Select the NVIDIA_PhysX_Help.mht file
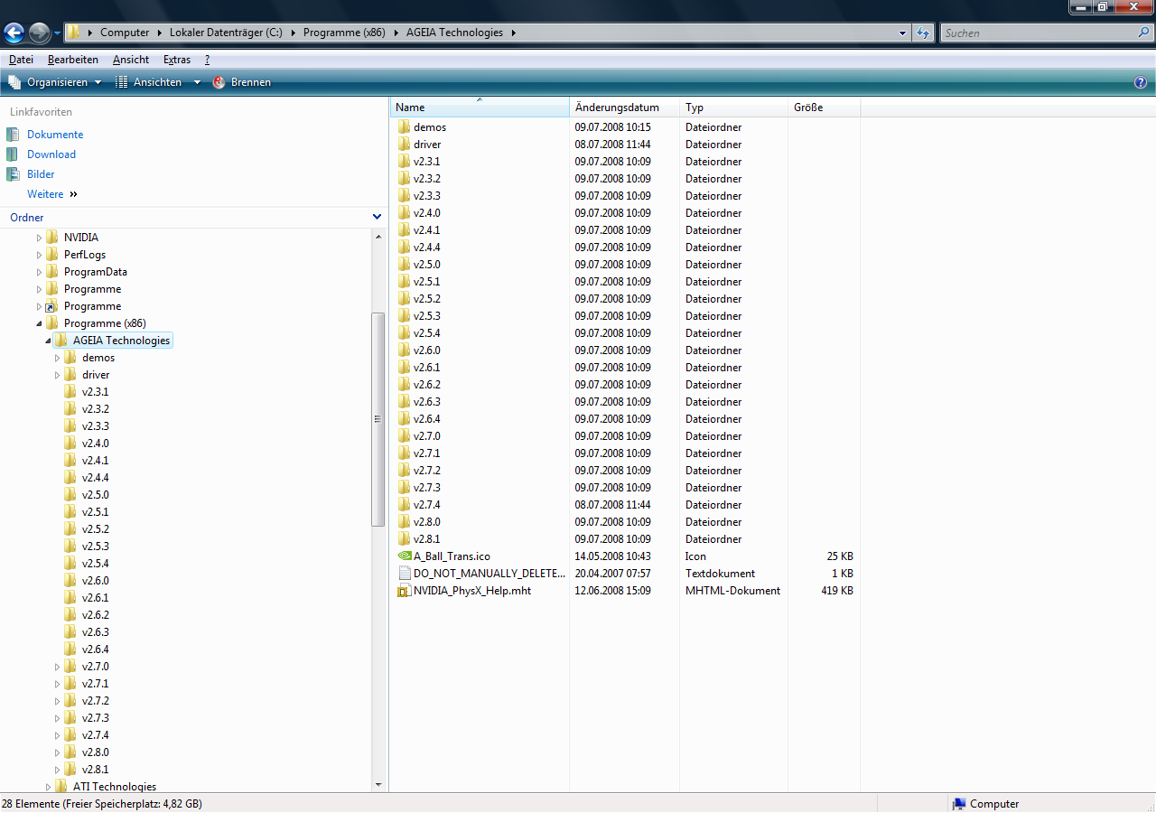 (x=472, y=591)
